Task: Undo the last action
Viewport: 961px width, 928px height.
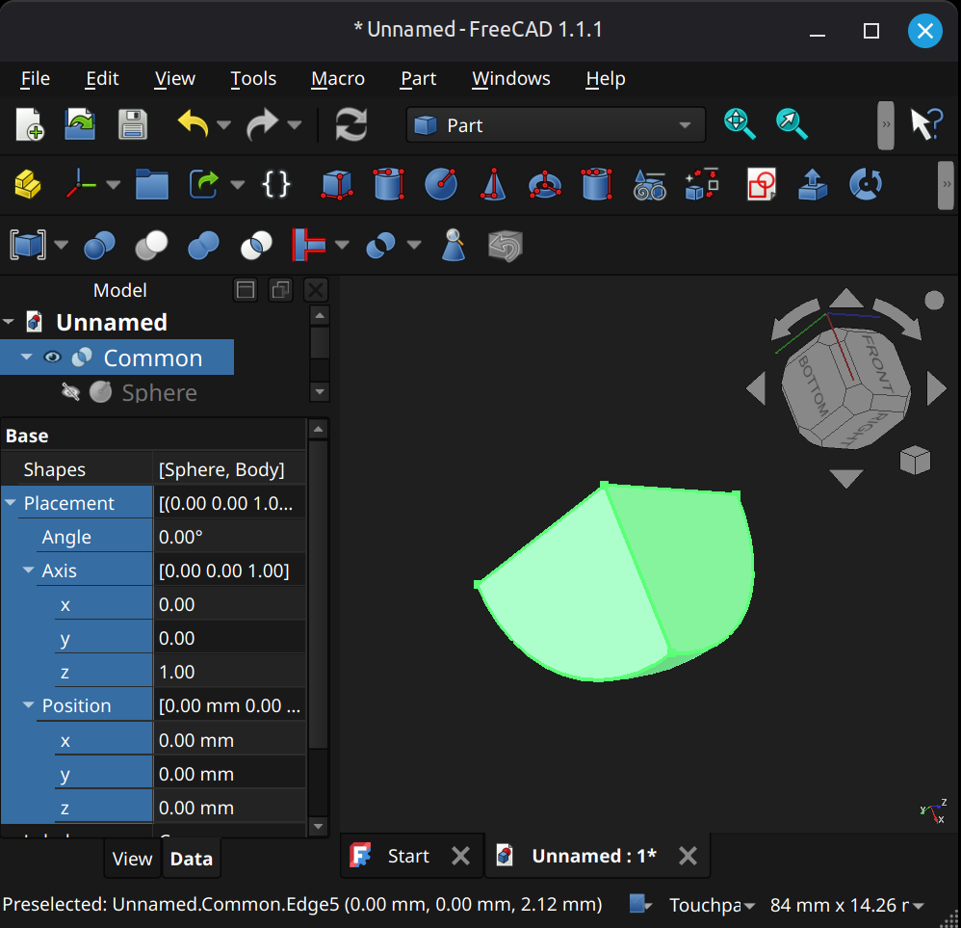Action: coord(193,124)
